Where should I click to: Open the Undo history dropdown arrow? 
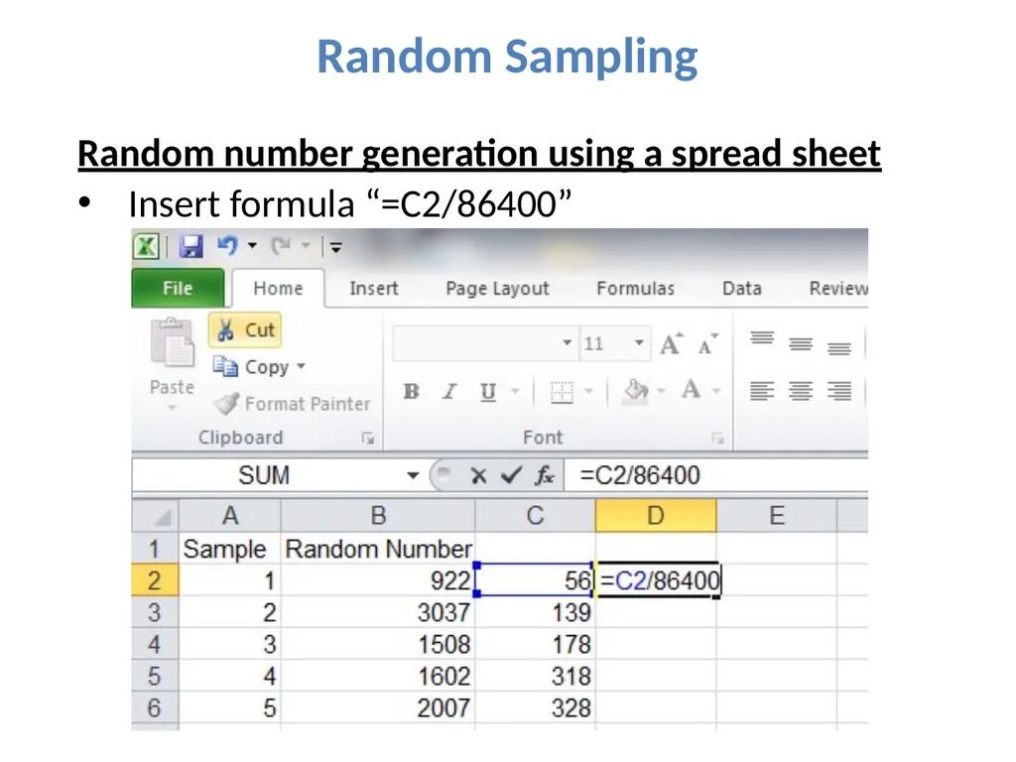(x=252, y=246)
